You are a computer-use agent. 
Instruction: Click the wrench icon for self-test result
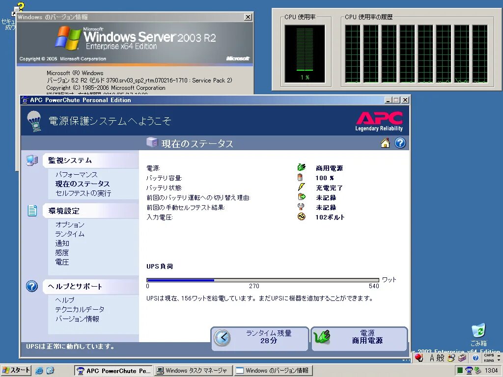coord(301,207)
